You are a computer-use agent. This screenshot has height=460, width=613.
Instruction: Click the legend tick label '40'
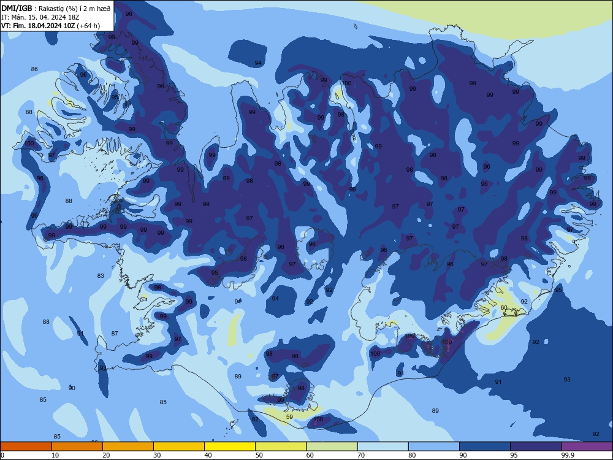[208, 455]
